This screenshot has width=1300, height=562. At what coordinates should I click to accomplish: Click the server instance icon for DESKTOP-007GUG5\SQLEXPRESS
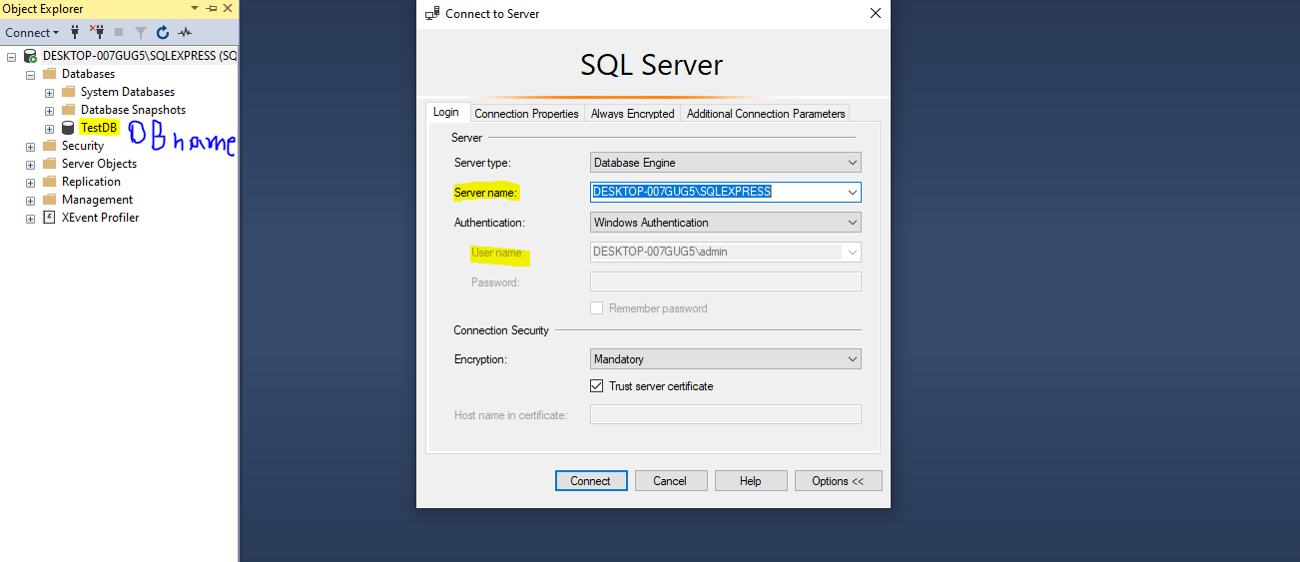(31, 56)
